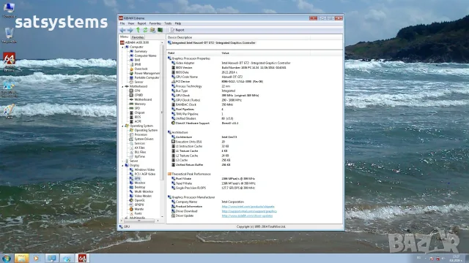Click the Value column header
469x263 pixels.
(265, 53)
